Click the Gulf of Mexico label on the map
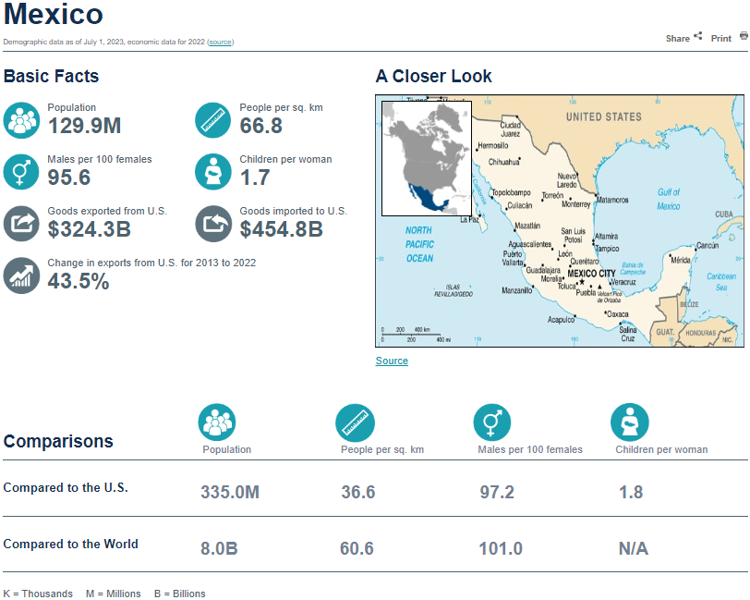This screenshot has width=750, height=600. (x=668, y=199)
